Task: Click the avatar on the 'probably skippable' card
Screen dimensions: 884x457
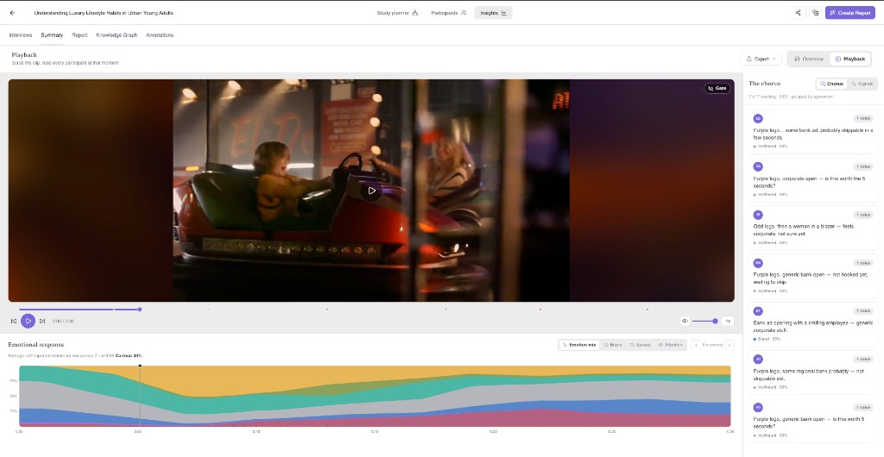Action: tap(758, 118)
